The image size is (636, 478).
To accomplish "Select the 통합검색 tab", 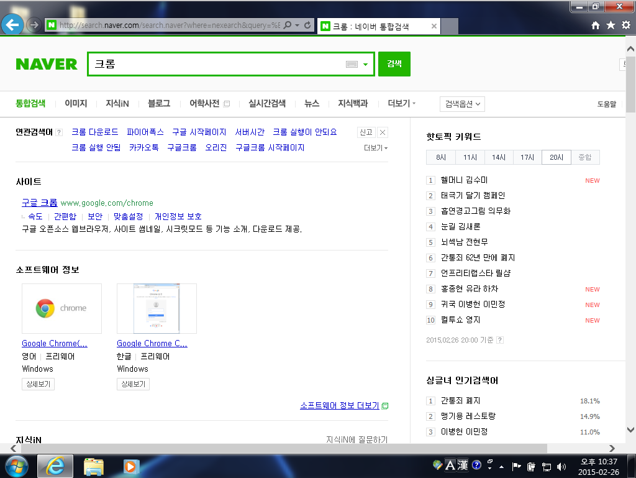I will point(30,103).
